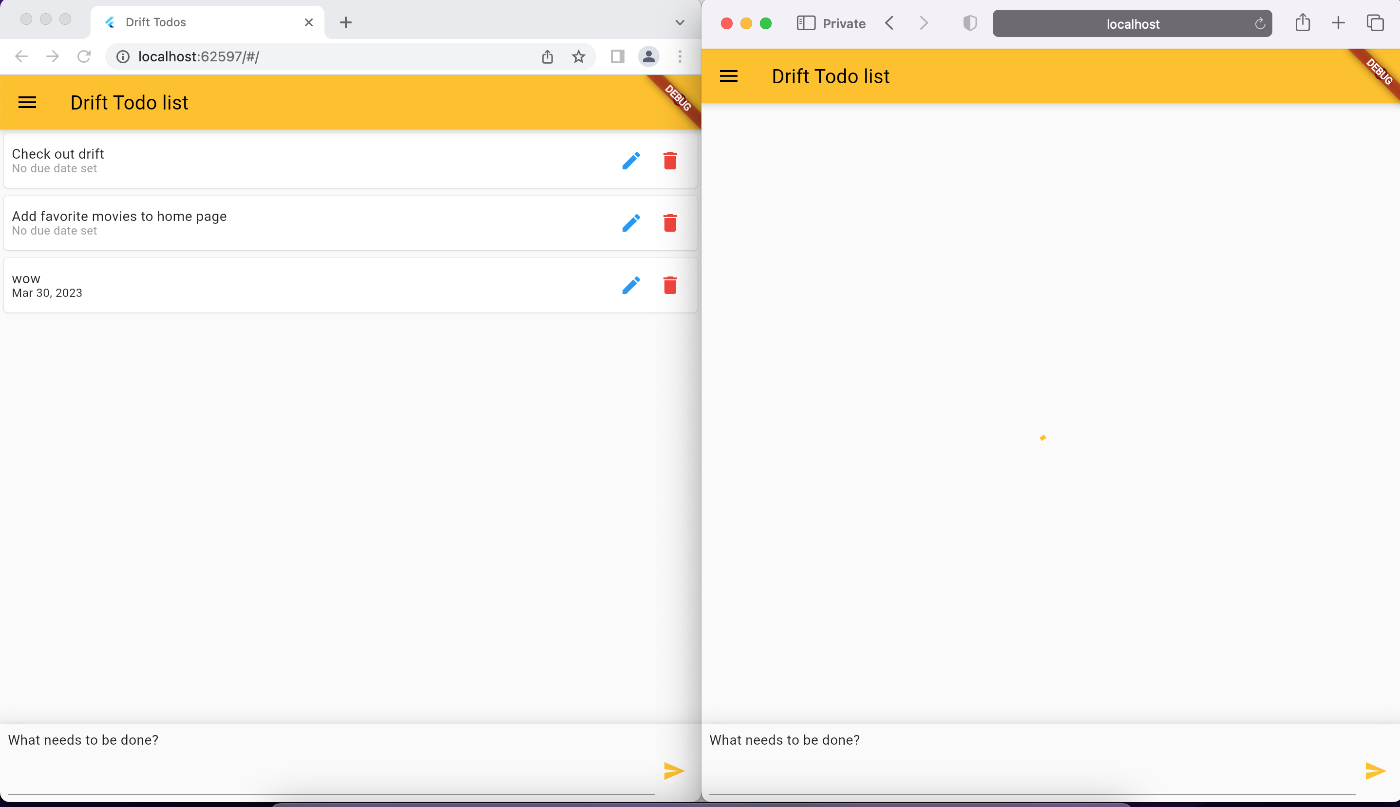Toggle Safari's privacy shield report
1400x807 pixels.
969,23
